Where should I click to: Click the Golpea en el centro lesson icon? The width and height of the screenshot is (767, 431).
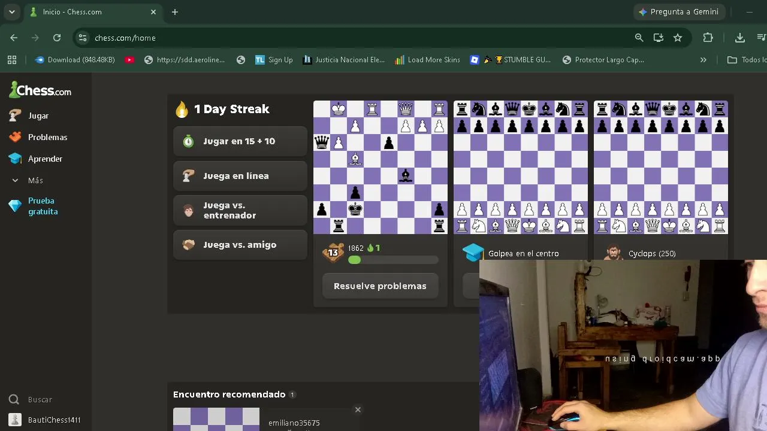coord(473,253)
